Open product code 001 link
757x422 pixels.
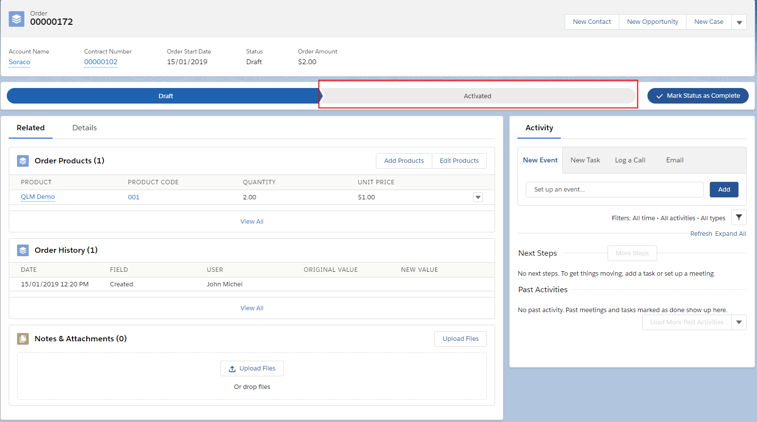point(133,197)
